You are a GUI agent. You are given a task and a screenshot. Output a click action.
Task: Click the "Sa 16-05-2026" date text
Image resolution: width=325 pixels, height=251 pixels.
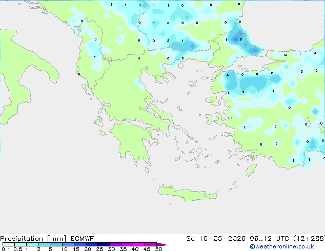click(x=216, y=239)
